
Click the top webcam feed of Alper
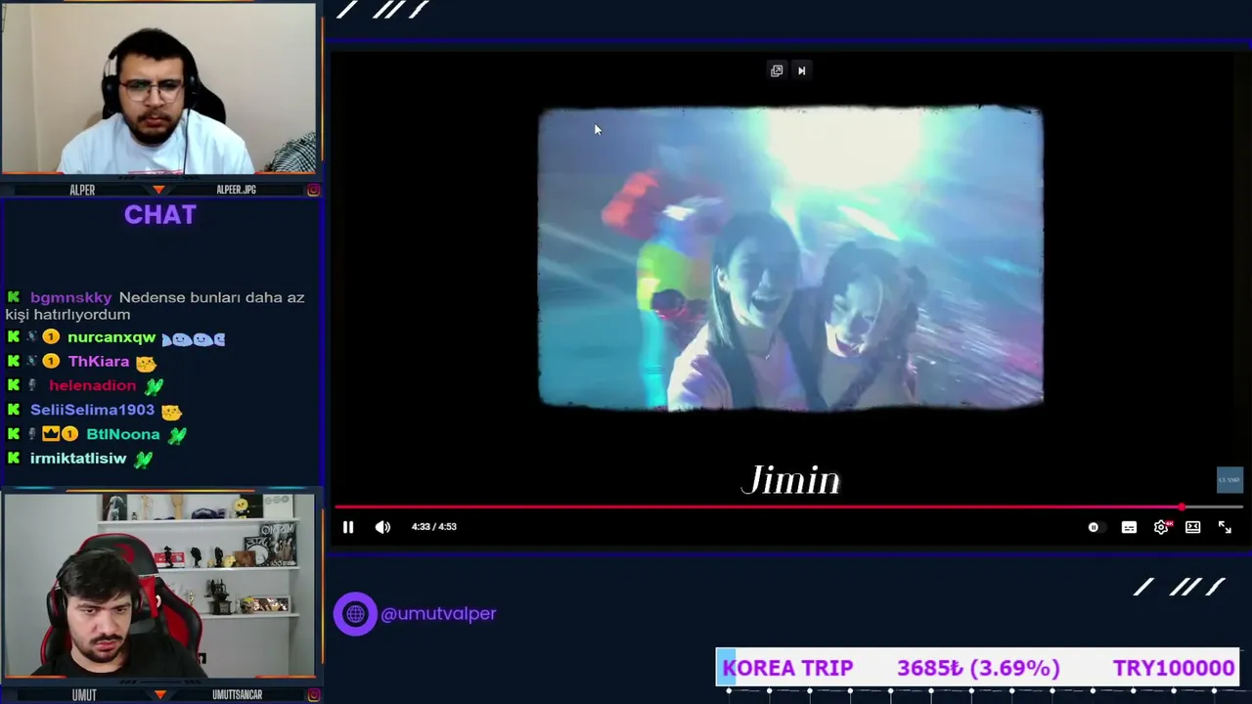coord(158,89)
